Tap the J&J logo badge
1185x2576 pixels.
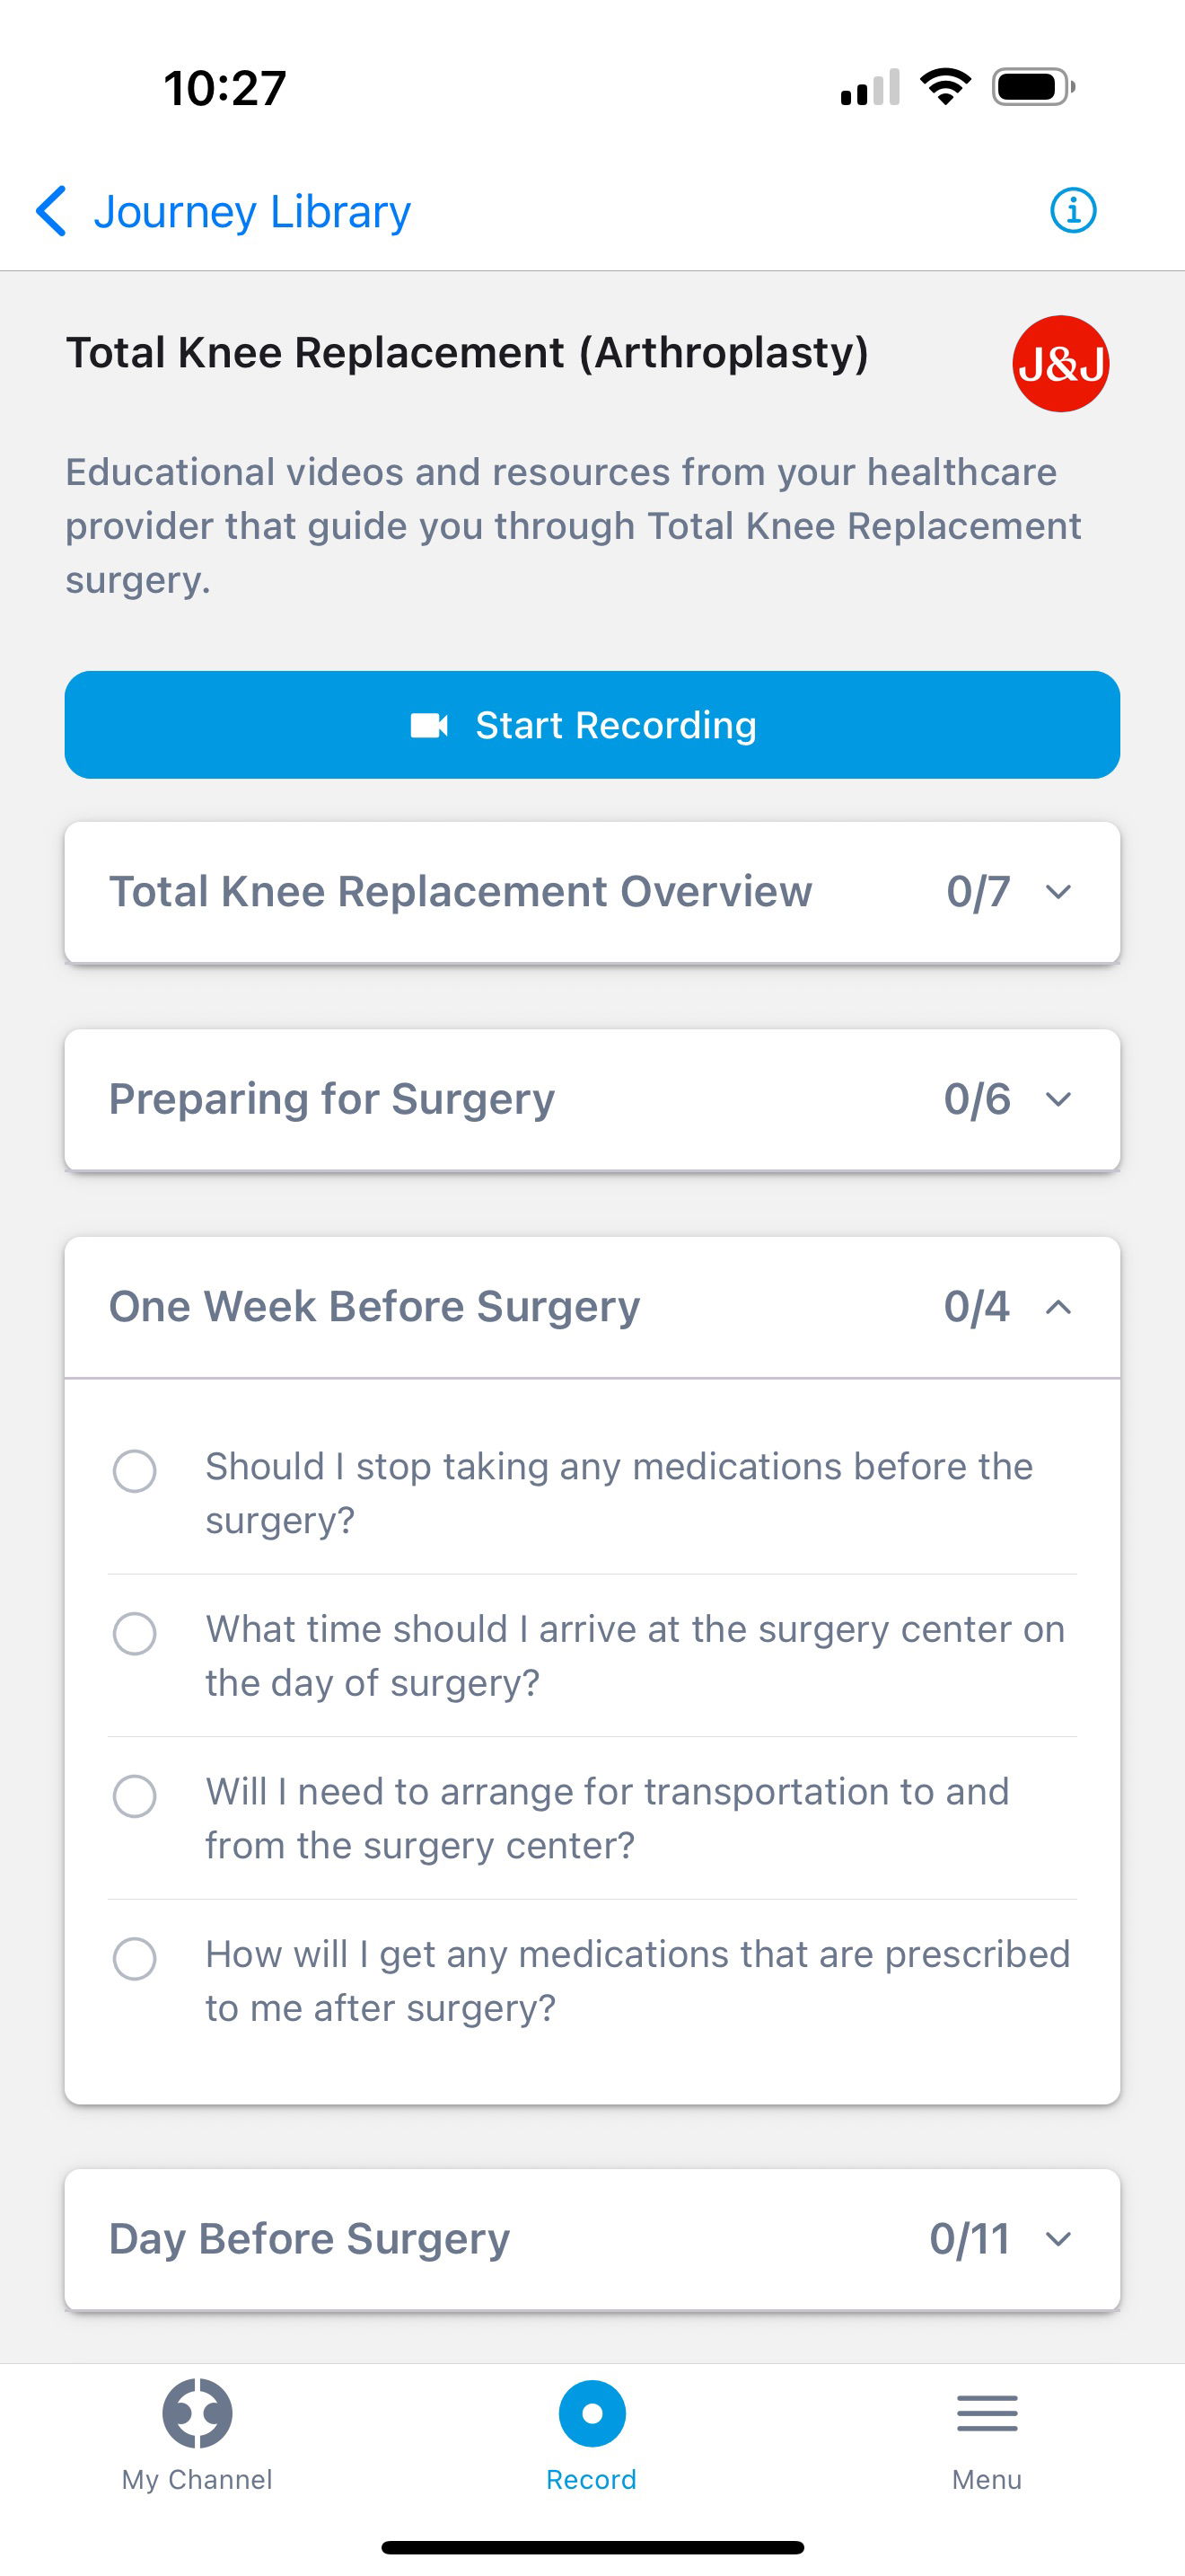pyautogui.click(x=1060, y=364)
